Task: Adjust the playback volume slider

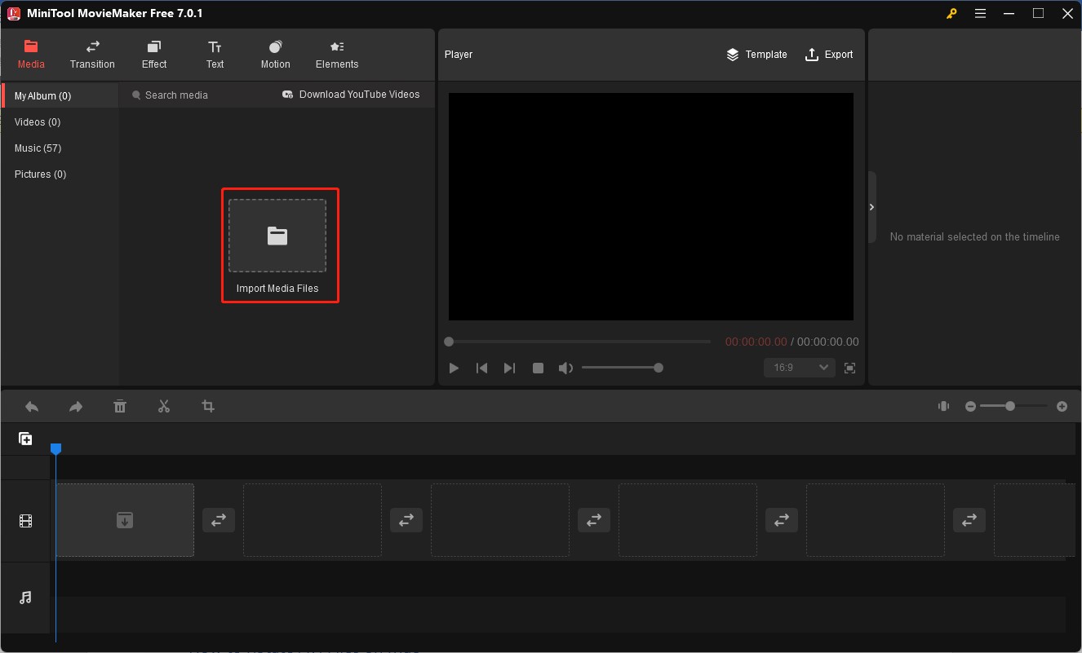Action: coord(623,368)
